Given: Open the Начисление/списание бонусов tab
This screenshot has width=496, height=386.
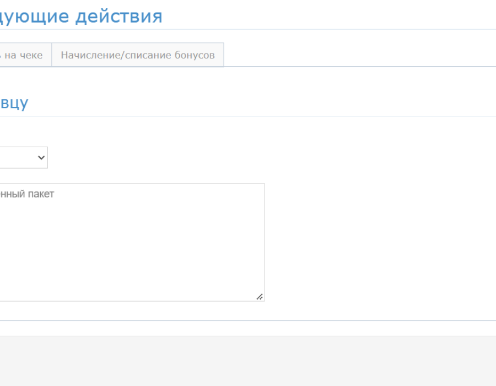Looking at the screenshot, I should point(138,55).
